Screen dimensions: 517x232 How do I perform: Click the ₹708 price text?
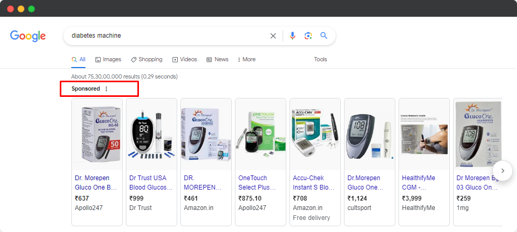click(300, 198)
